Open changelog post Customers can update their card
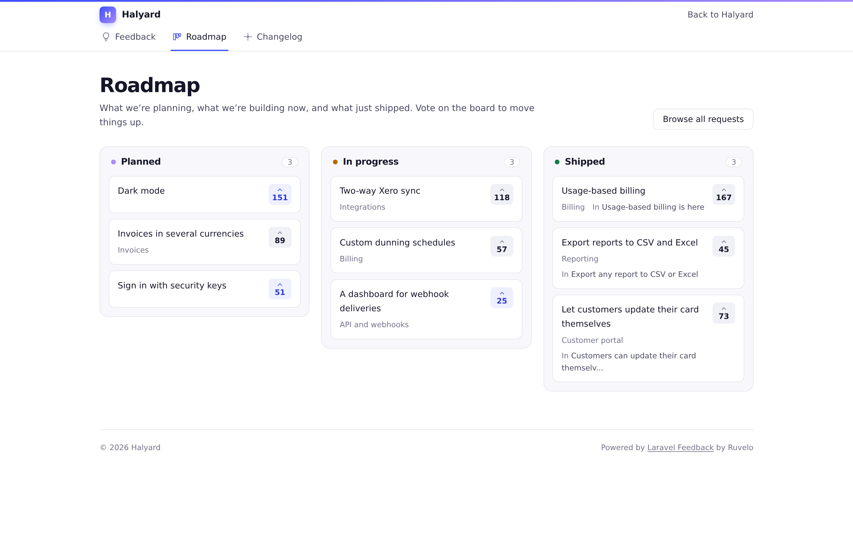Screen dimensions: 853x533 [629, 362]
